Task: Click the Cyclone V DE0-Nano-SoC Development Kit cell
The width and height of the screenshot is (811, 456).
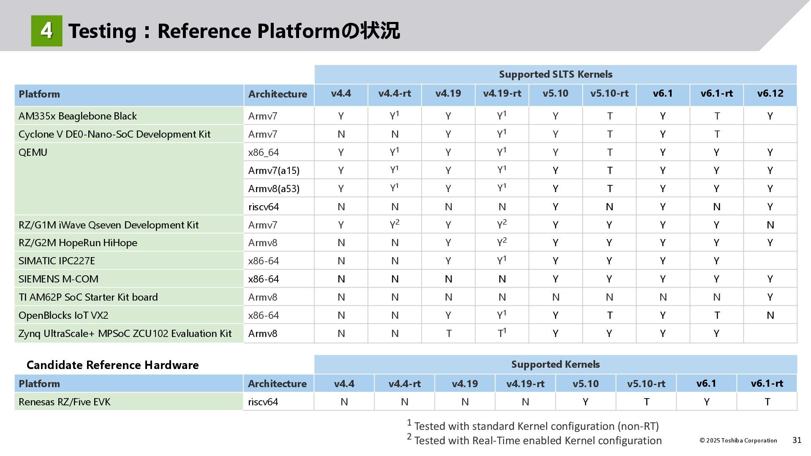Action: click(114, 134)
